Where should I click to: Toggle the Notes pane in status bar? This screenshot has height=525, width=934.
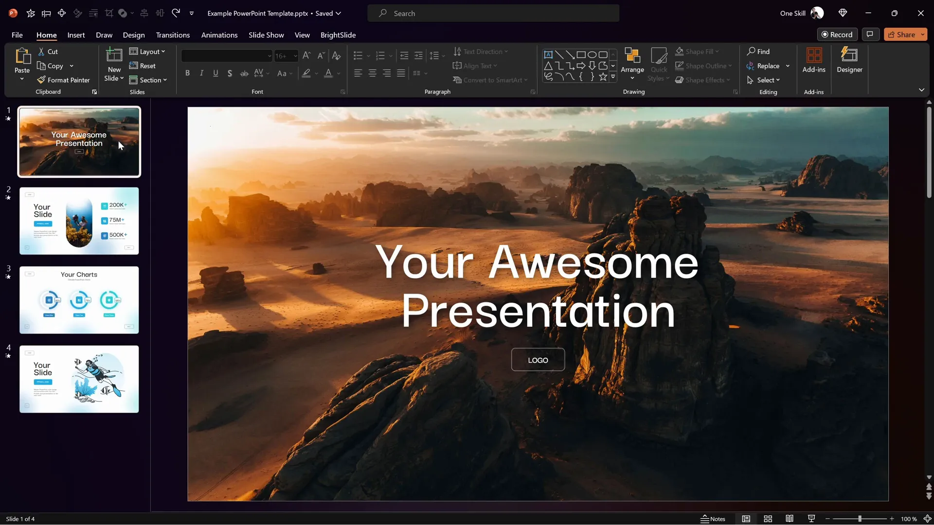pos(713,519)
